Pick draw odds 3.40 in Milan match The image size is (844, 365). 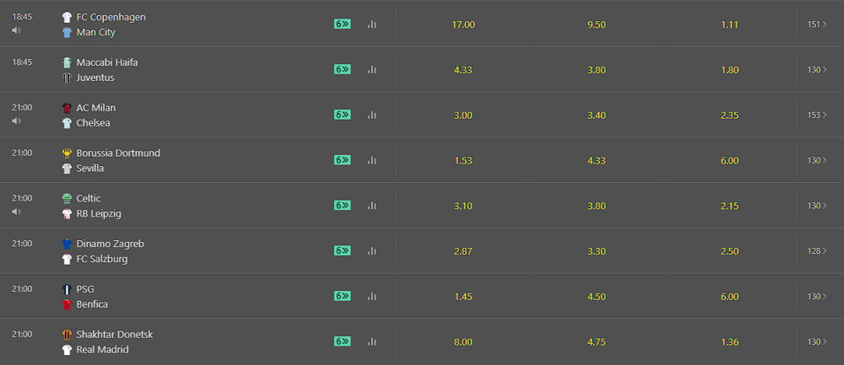tap(597, 115)
